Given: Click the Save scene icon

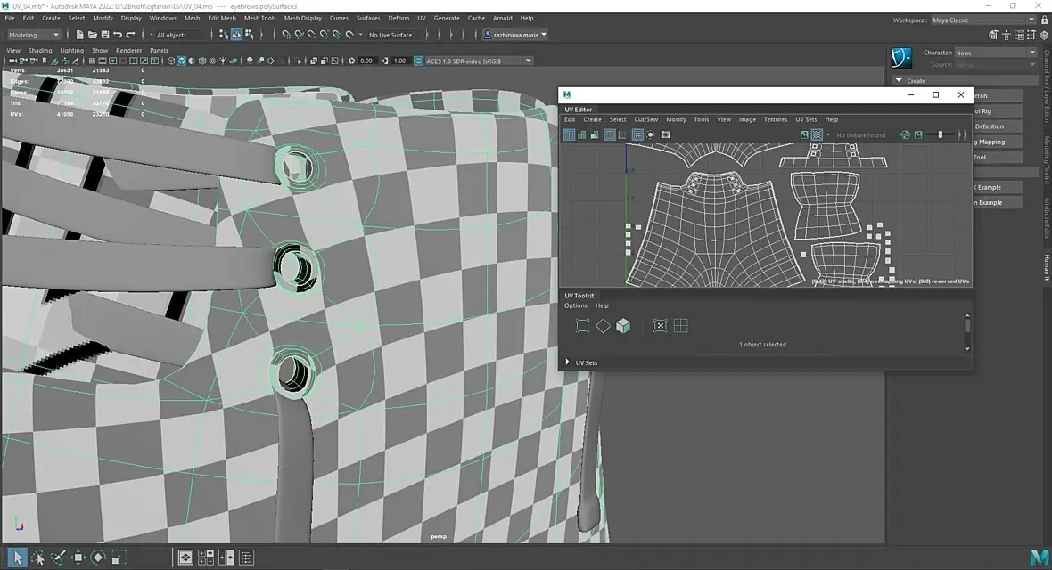Looking at the screenshot, I should coord(105,35).
